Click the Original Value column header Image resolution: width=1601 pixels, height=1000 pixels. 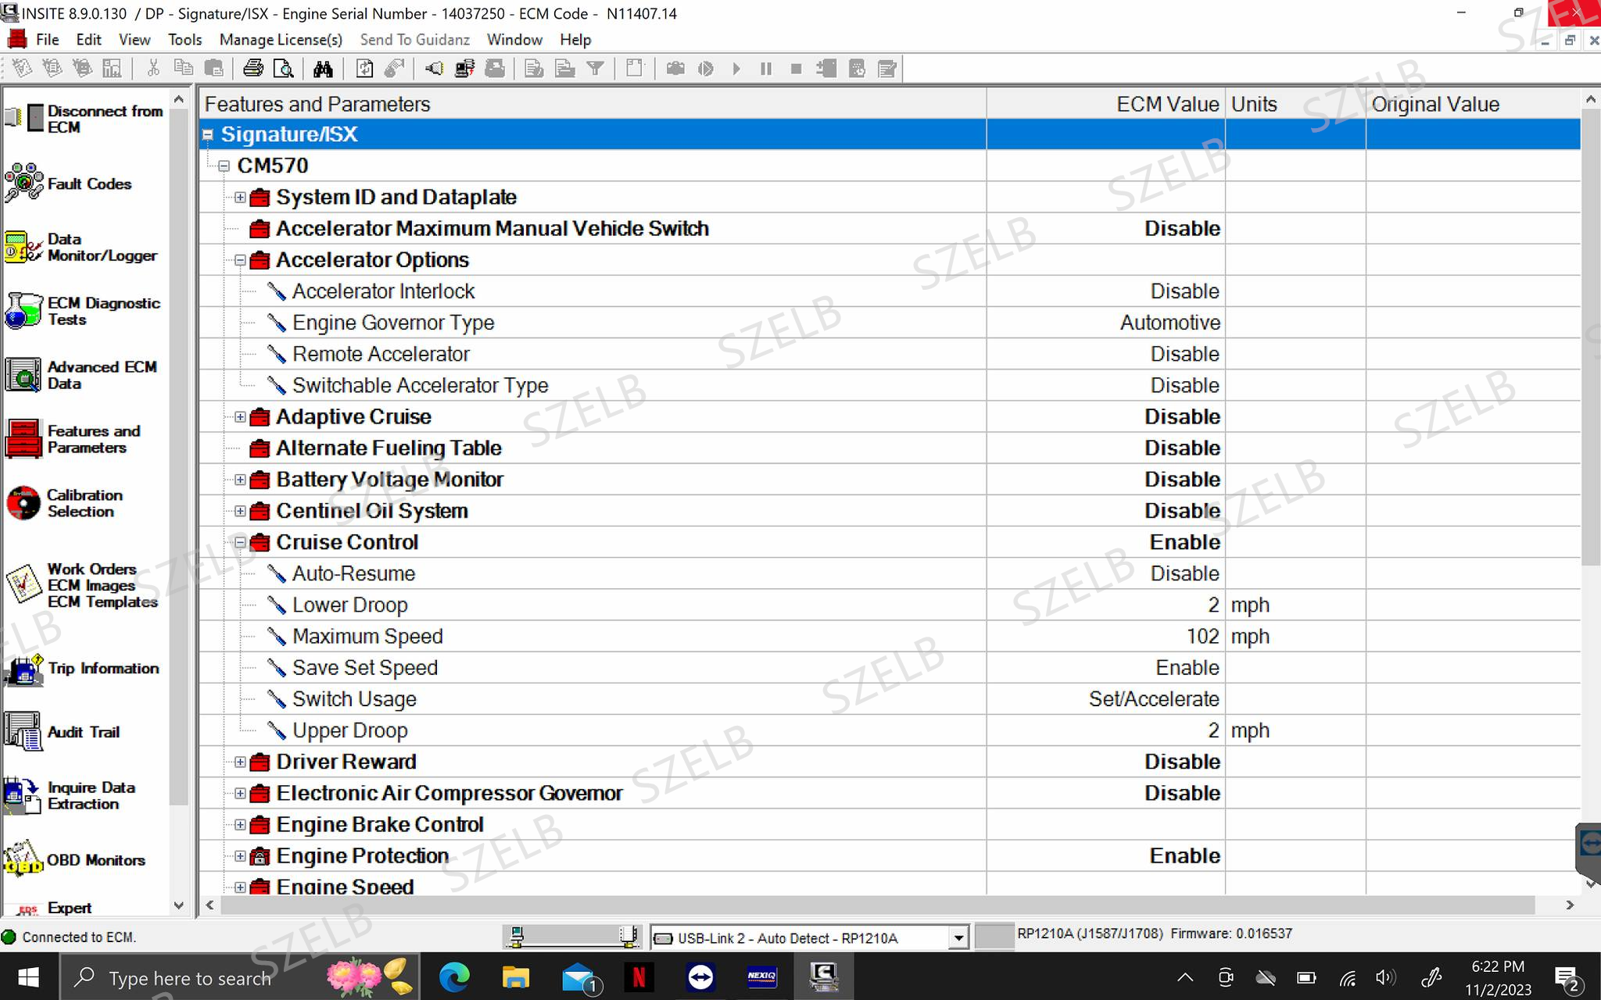pos(1473,104)
